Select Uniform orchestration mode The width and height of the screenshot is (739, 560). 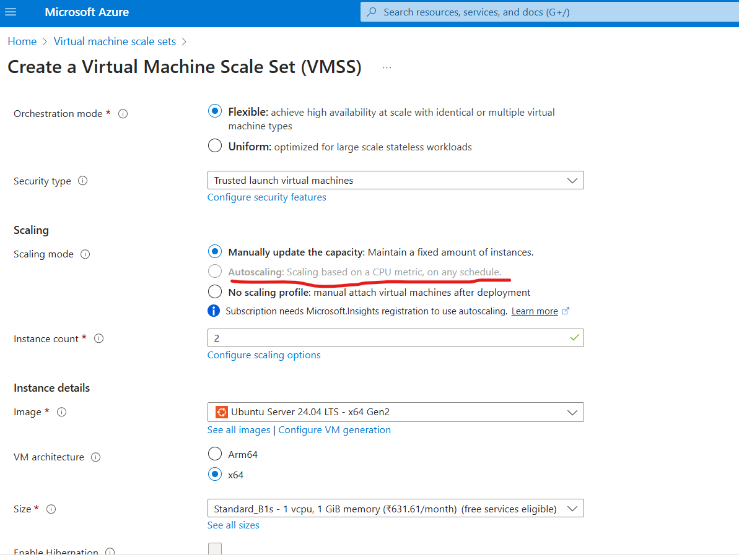click(x=215, y=145)
